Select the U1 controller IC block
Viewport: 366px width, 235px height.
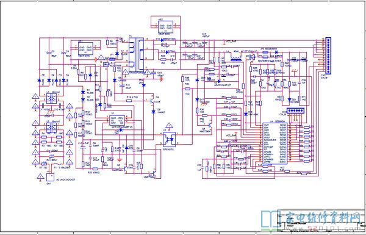[117, 120]
